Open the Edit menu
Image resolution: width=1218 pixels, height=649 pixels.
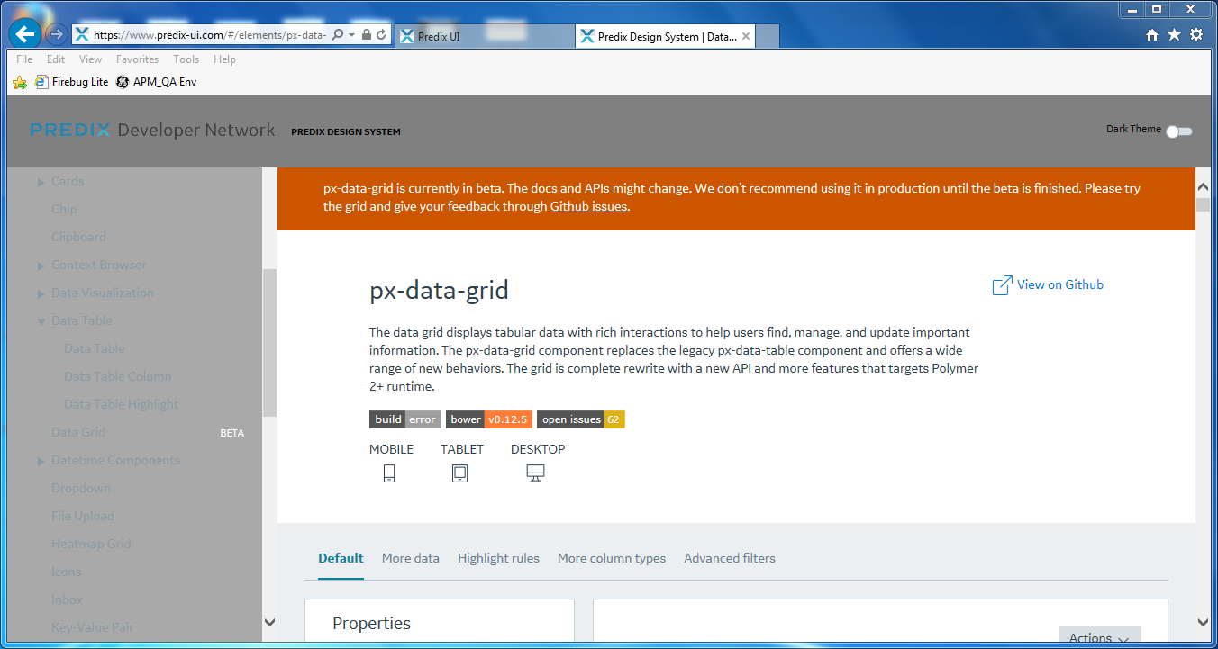pos(56,59)
